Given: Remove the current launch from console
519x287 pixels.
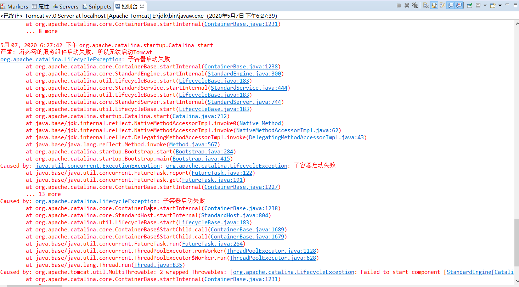Looking at the screenshot, I should 407,5.
